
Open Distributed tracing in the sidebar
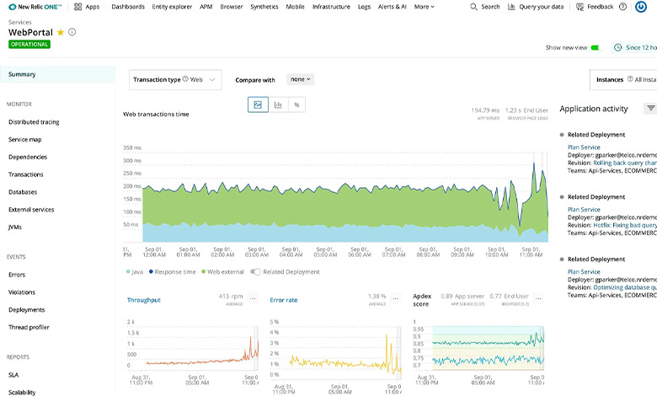(x=34, y=122)
